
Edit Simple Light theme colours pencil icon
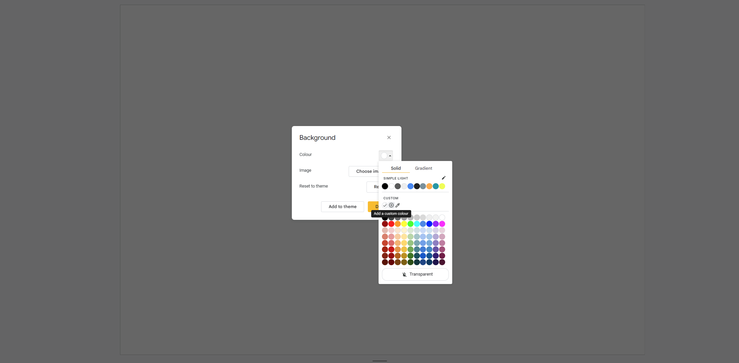click(443, 178)
